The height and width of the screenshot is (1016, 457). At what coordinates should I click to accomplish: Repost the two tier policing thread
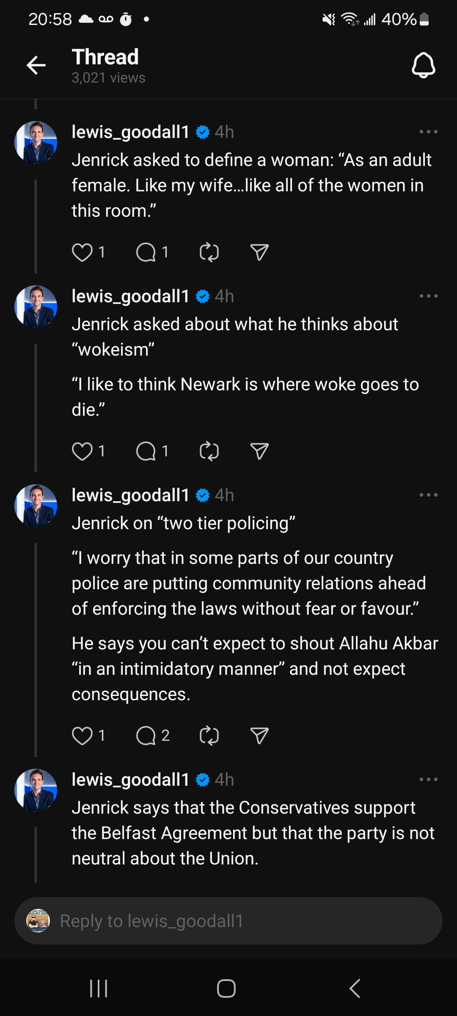point(209,735)
